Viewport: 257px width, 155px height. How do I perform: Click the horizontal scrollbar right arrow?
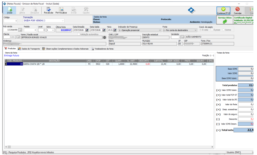(212, 147)
